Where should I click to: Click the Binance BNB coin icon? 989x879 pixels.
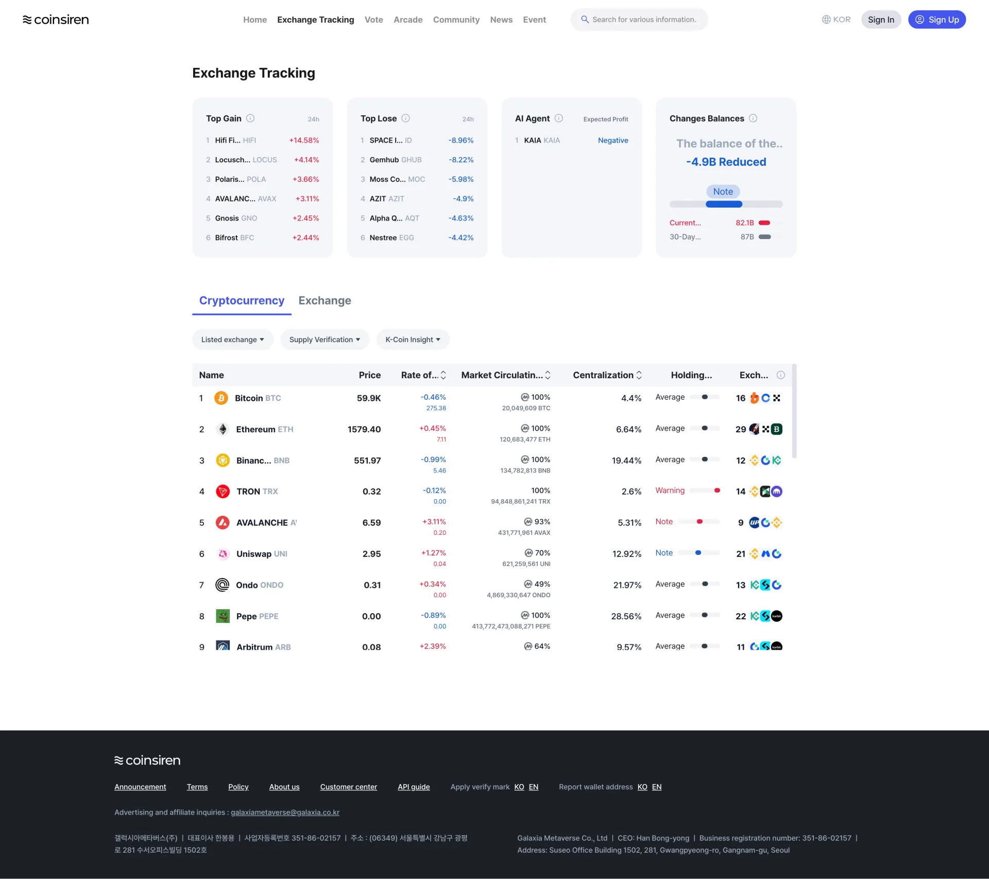[223, 461]
